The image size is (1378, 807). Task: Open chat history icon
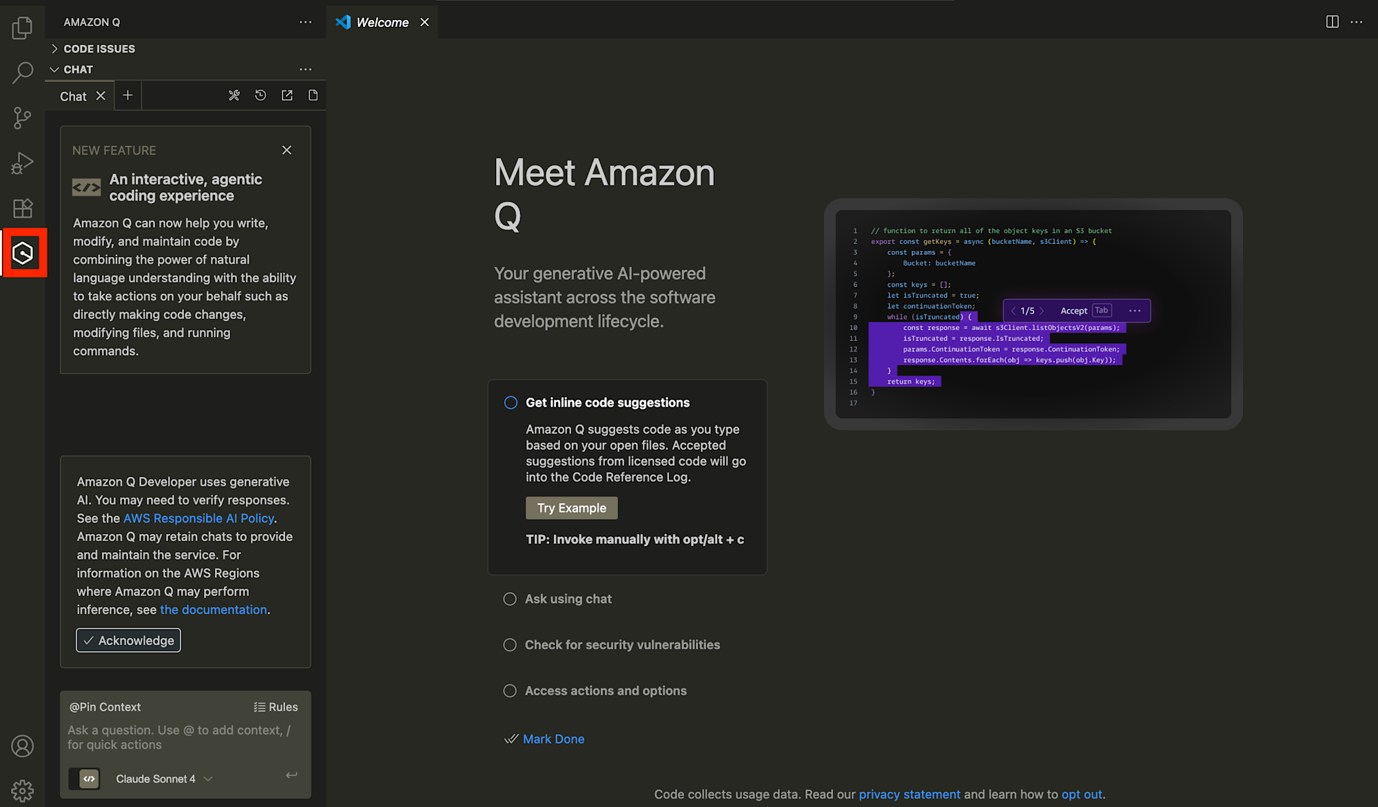260,95
